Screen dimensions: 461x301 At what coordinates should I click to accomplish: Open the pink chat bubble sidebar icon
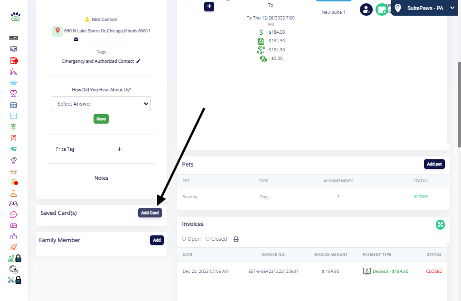click(13, 215)
